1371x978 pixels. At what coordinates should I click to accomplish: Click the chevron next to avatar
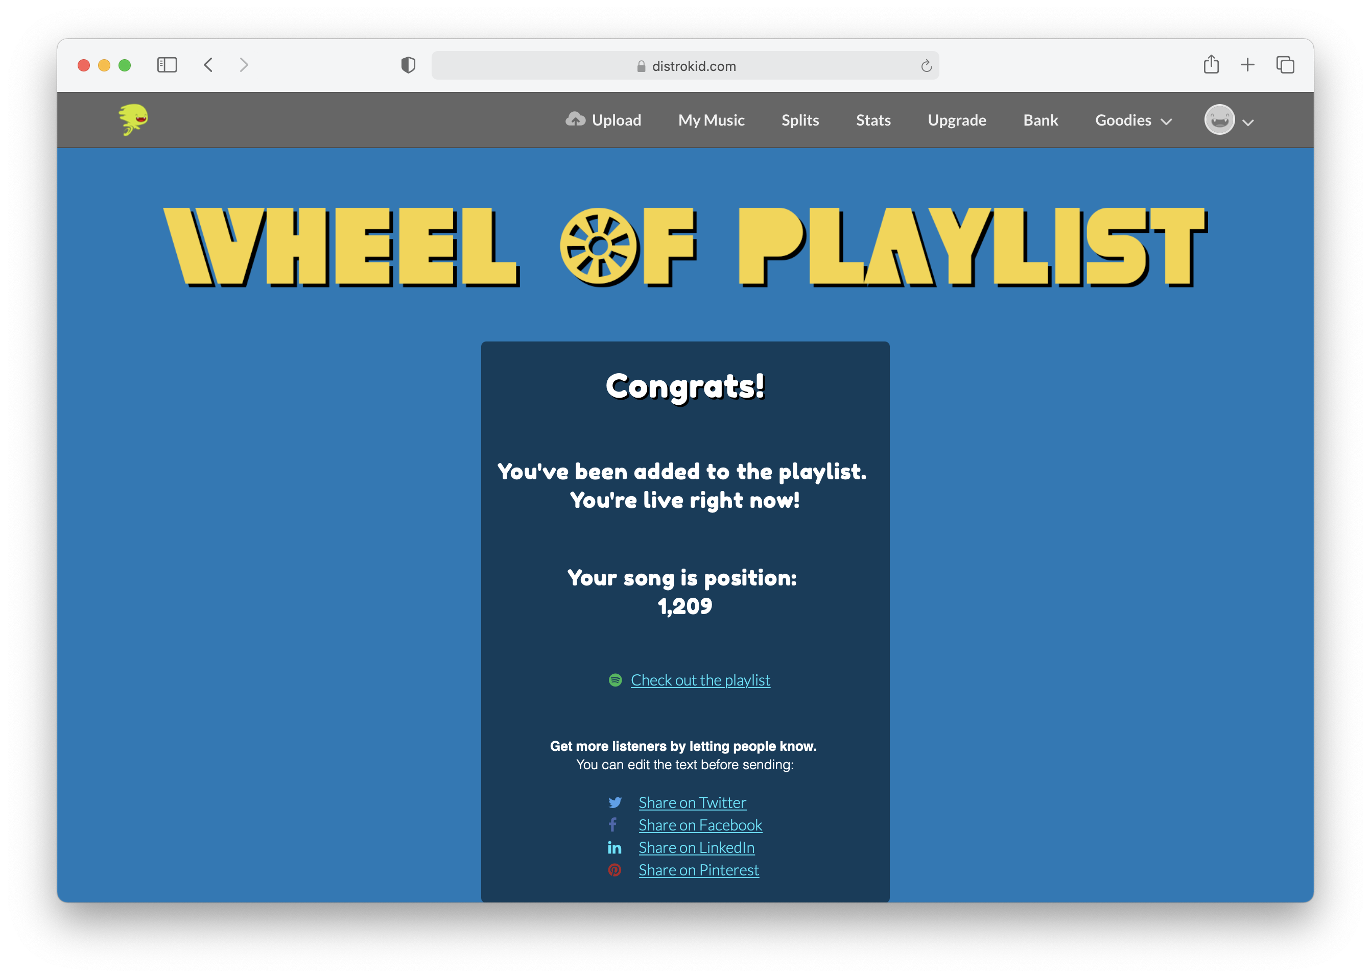1248,123
